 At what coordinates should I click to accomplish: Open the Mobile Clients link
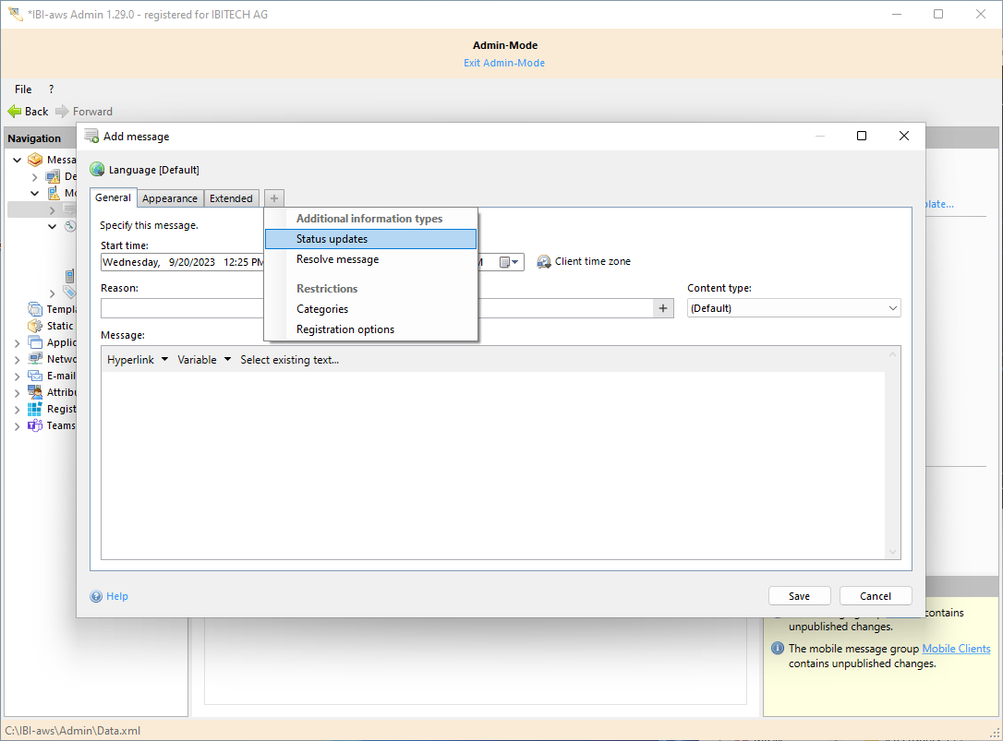pyautogui.click(x=956, y=649)
